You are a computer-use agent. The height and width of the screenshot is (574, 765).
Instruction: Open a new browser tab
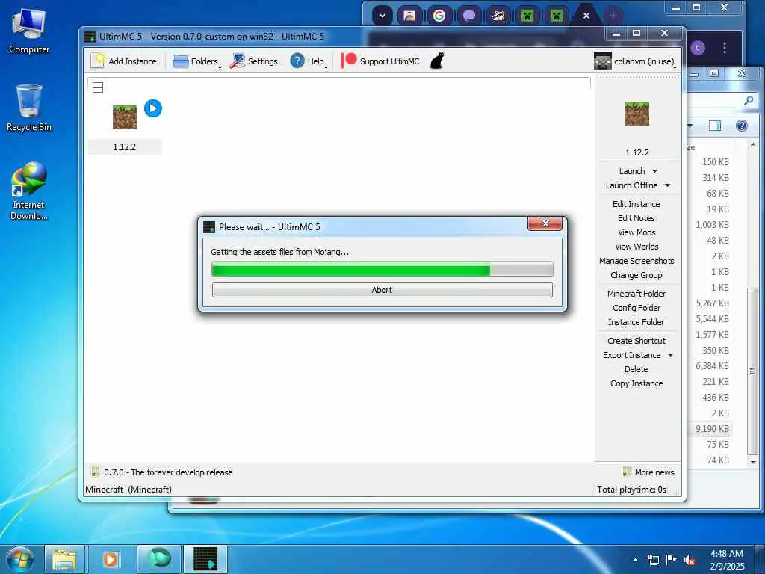[613, 16]
